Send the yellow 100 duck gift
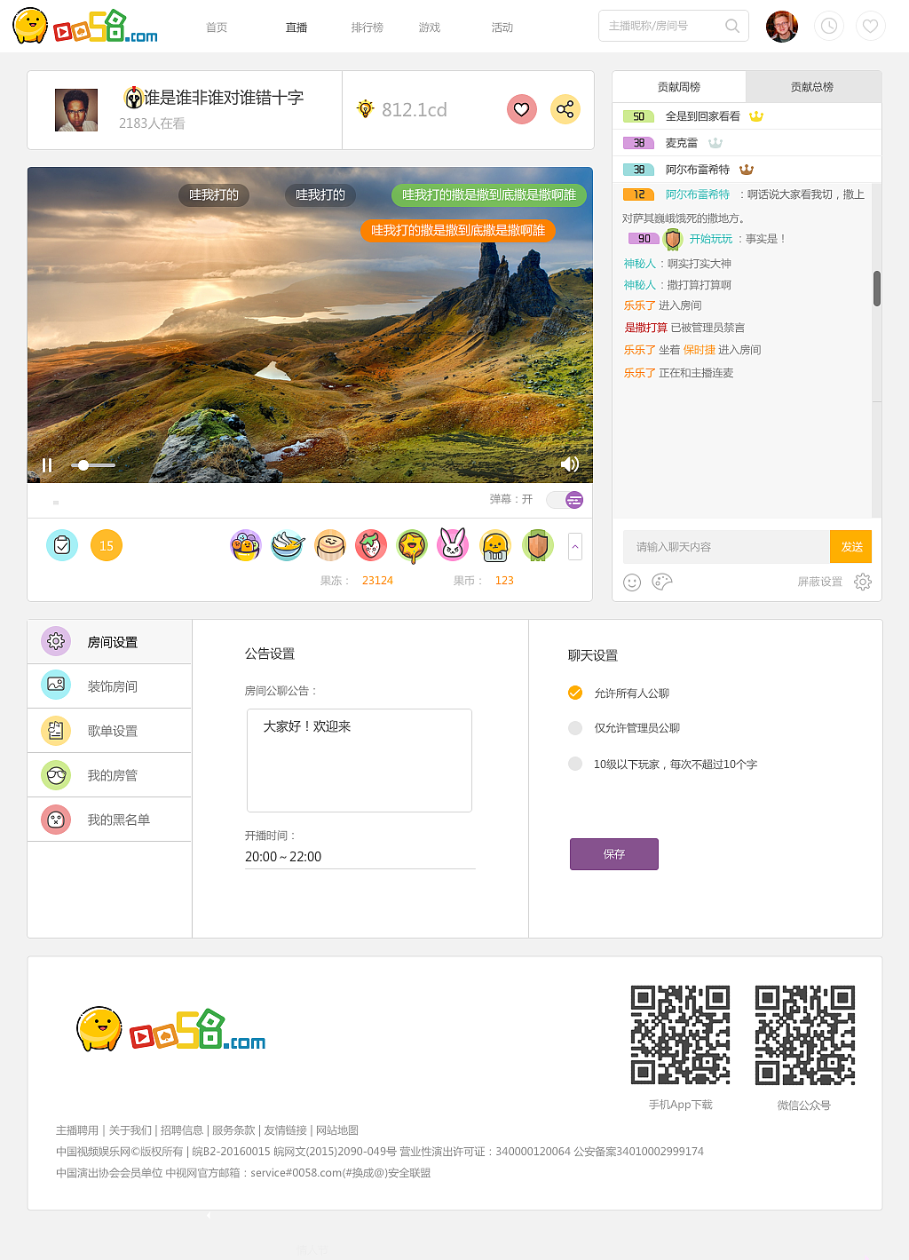The width and height of the screenshot is (909, 1260). (x=495, y=545)
